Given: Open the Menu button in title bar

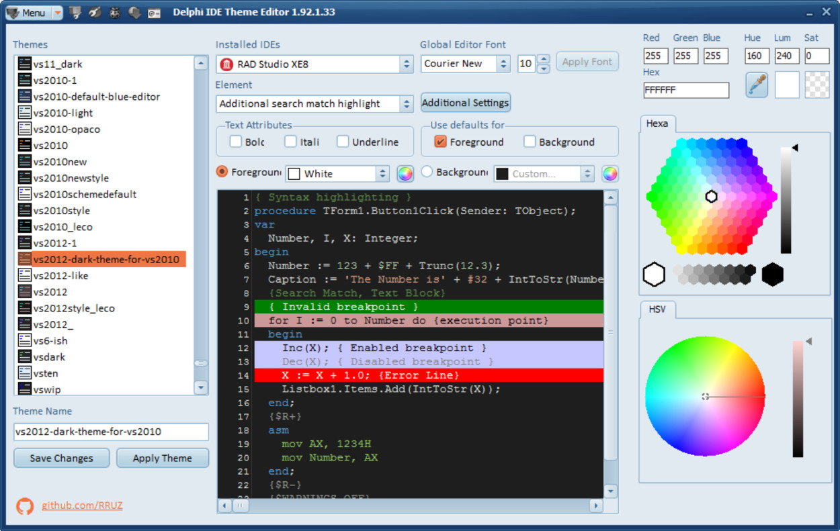Looking at the screenshot, I should pyautogui.click(x=28, y=13).
